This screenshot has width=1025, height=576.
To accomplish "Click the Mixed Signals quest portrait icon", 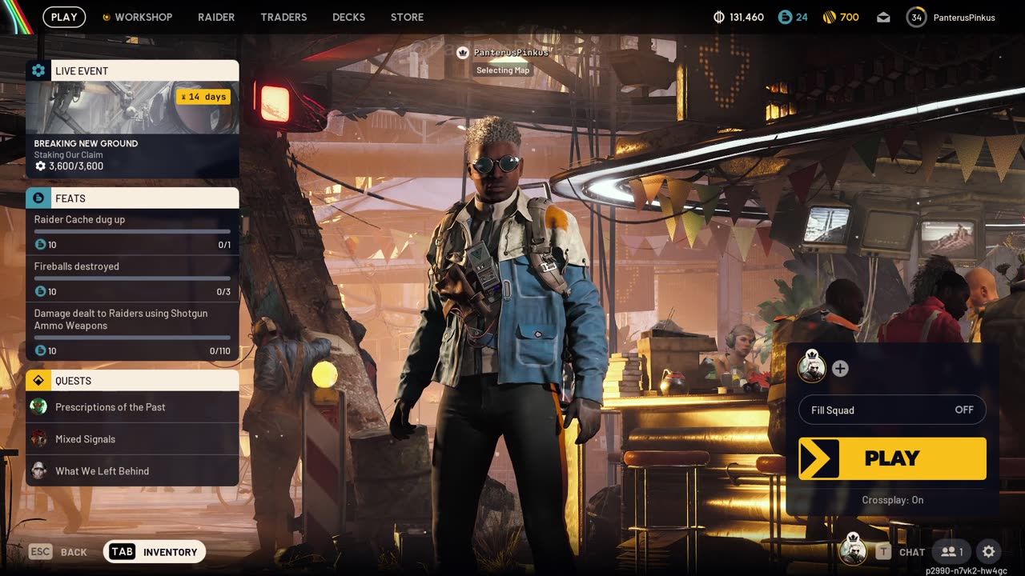I will [38, 438].
